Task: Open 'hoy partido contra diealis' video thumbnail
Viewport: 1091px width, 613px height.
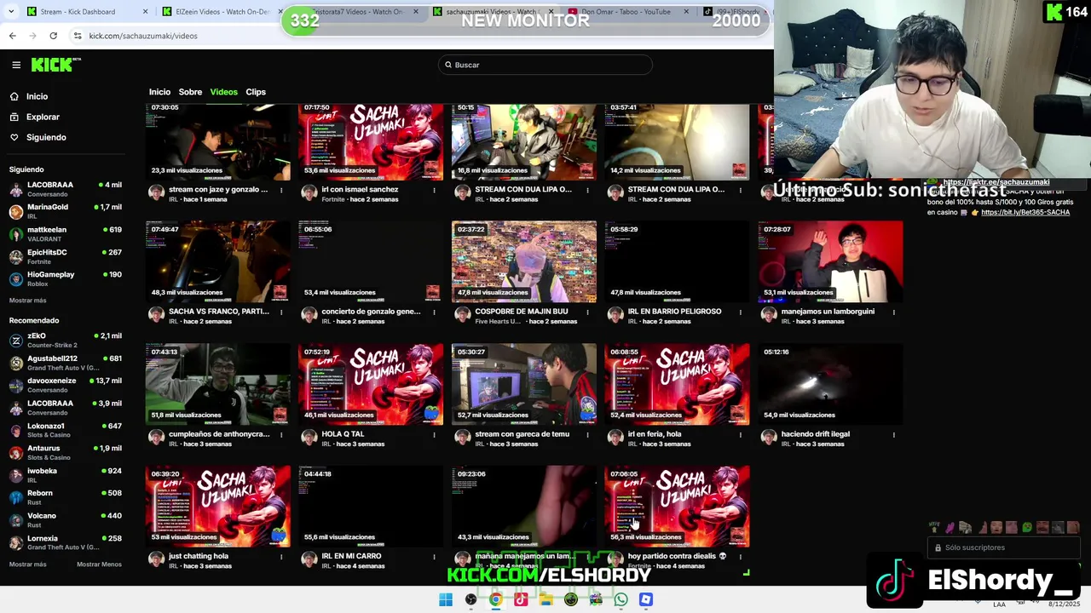Action: pyautogui.click(x=677, y=506)
